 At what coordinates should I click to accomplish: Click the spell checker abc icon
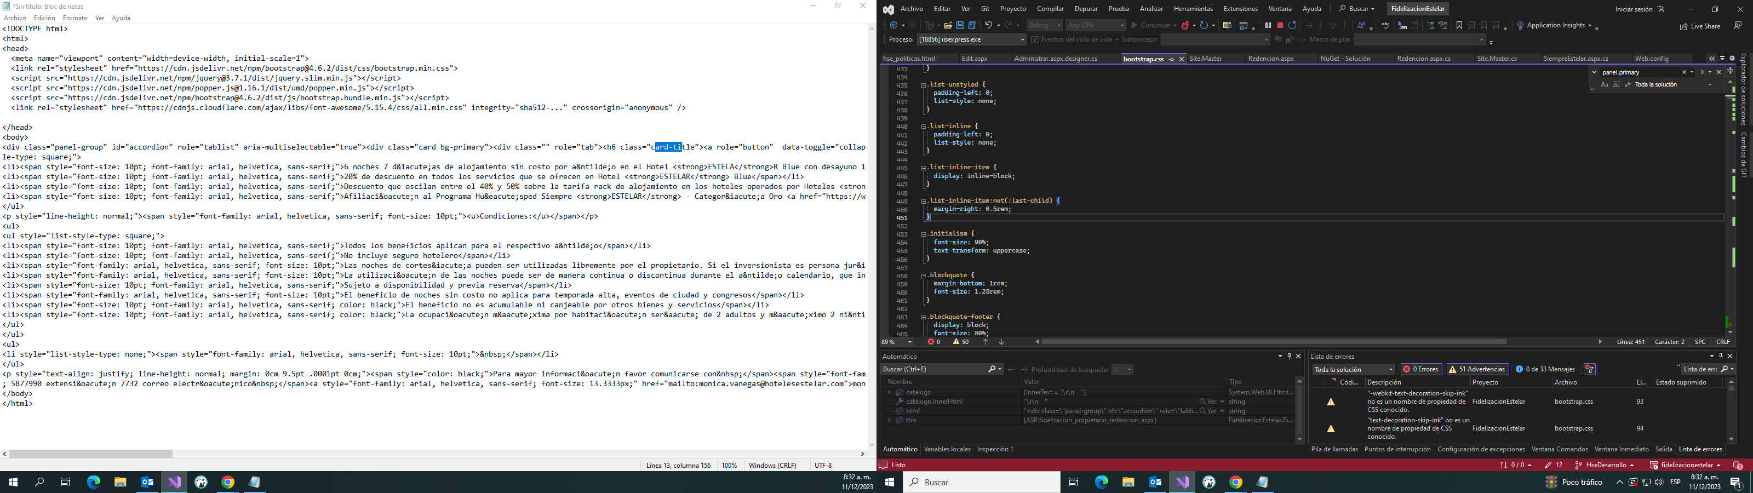tap(1385, 25)
